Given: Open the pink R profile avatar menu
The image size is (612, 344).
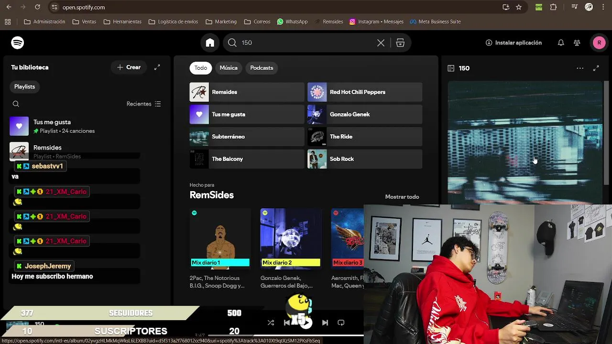Looking at the screenshot, I should tap(599, 43).
